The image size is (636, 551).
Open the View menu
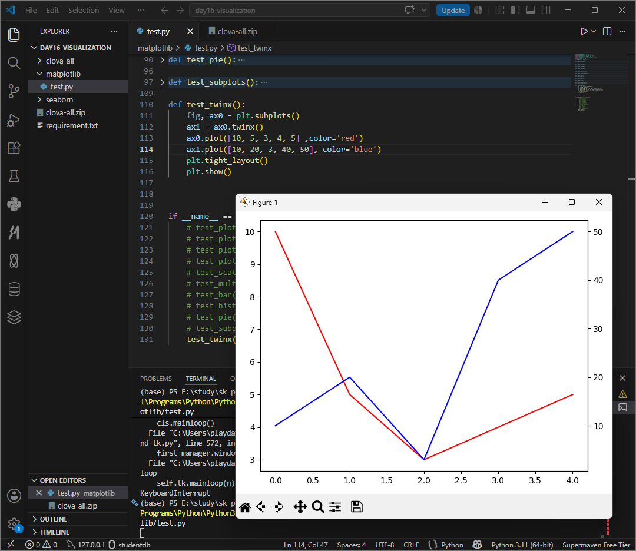[x=117, y=10]
